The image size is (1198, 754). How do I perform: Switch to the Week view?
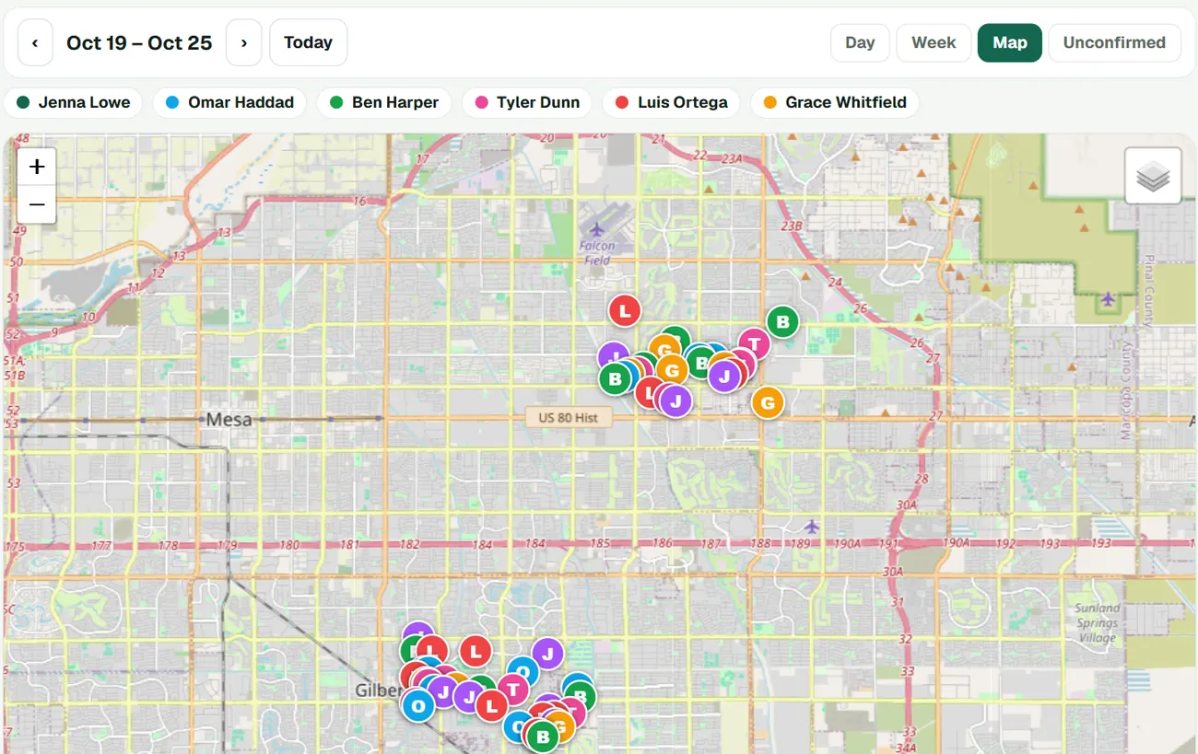(x=934, y=42)
